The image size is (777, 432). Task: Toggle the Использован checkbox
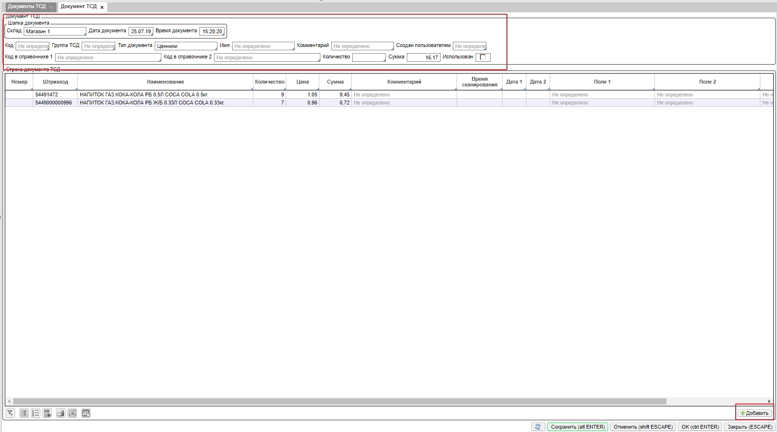[483, 57]
